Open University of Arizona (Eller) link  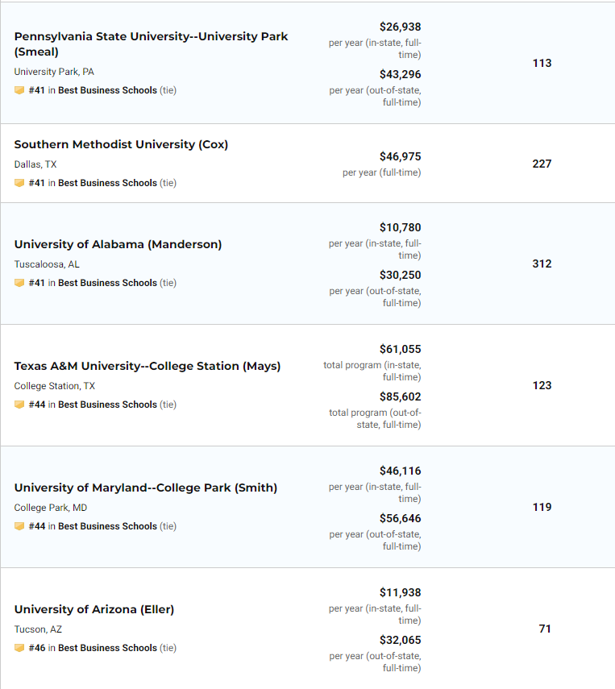93,609
